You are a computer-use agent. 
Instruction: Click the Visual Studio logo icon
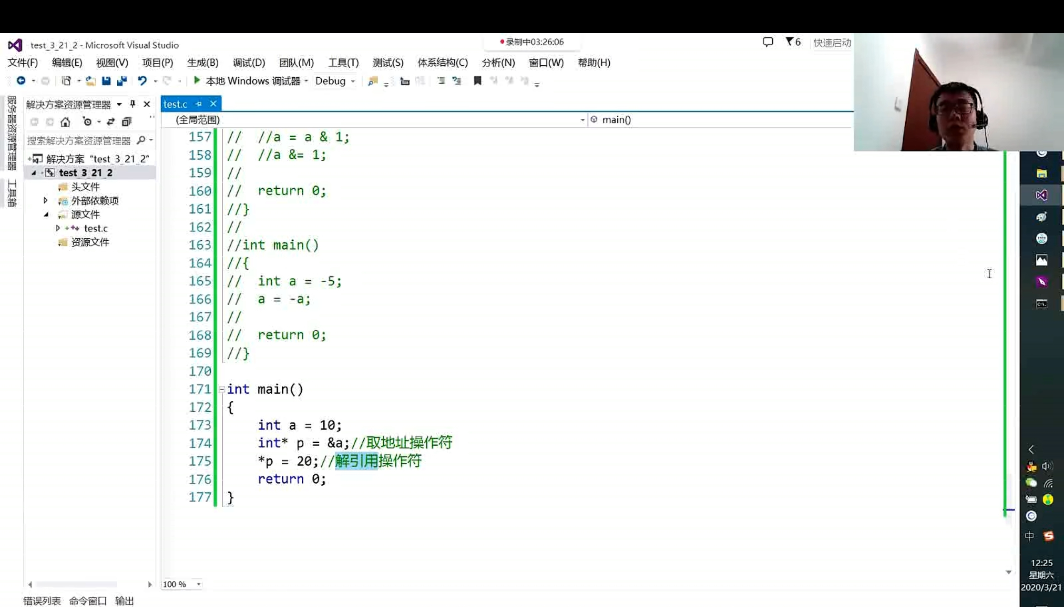[15, 45]
